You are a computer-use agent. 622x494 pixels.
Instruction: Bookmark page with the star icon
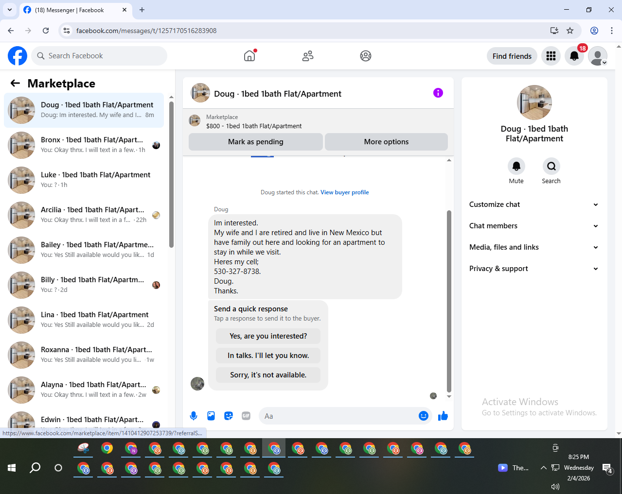570,31
